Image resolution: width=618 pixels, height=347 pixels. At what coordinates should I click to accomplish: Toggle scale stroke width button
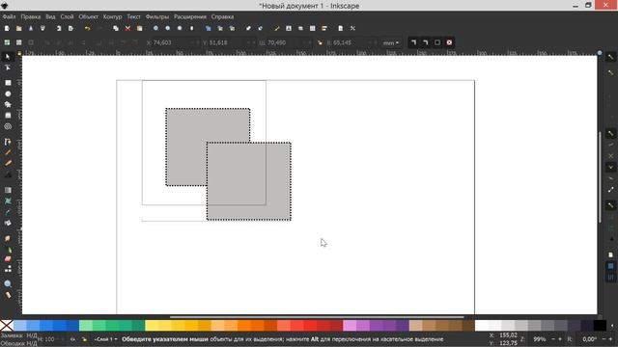413,42
